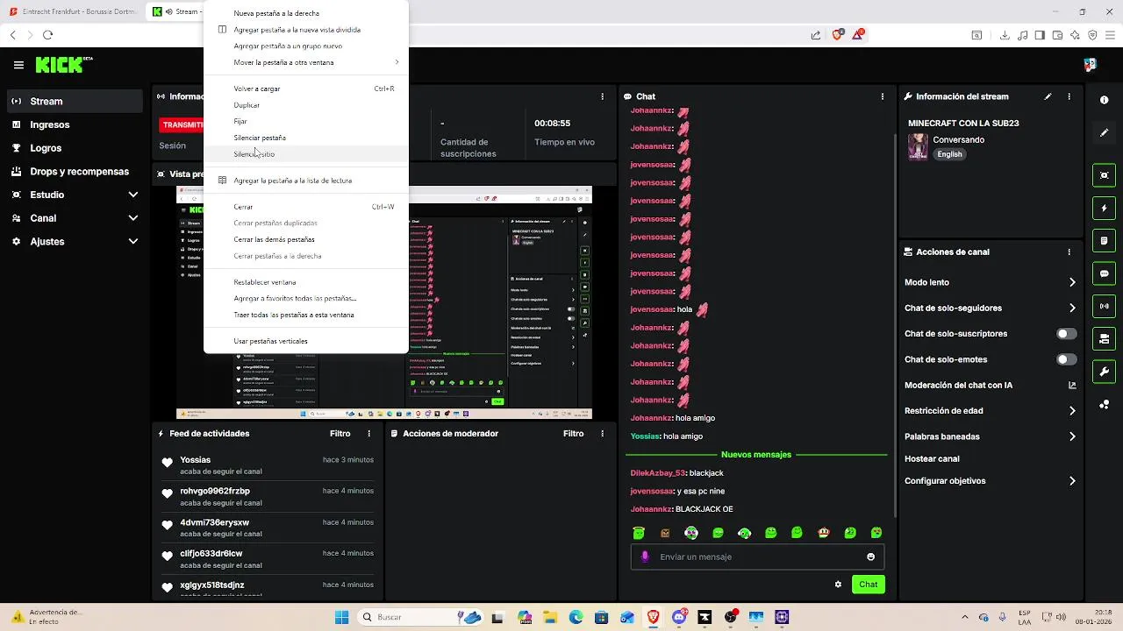Choose Nueva pestaña a la derecha
This screenshot has width=1123, height=631.
click(x=306, y=13)
